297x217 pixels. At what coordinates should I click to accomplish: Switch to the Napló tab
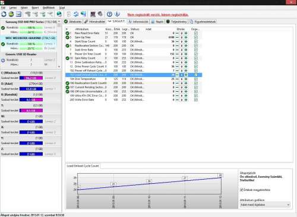(x=157, y=21)
